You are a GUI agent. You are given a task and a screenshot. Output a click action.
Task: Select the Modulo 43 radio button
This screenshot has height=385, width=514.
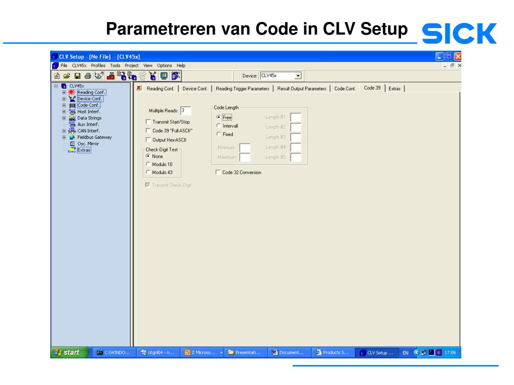click(x=148, y=172)
